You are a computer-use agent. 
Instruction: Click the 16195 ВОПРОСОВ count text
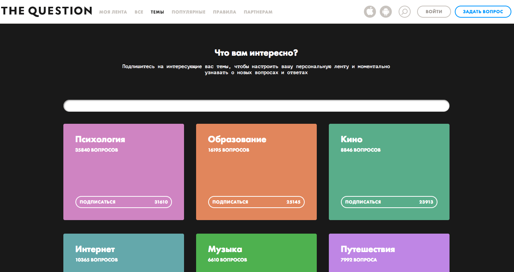[229, 150]
